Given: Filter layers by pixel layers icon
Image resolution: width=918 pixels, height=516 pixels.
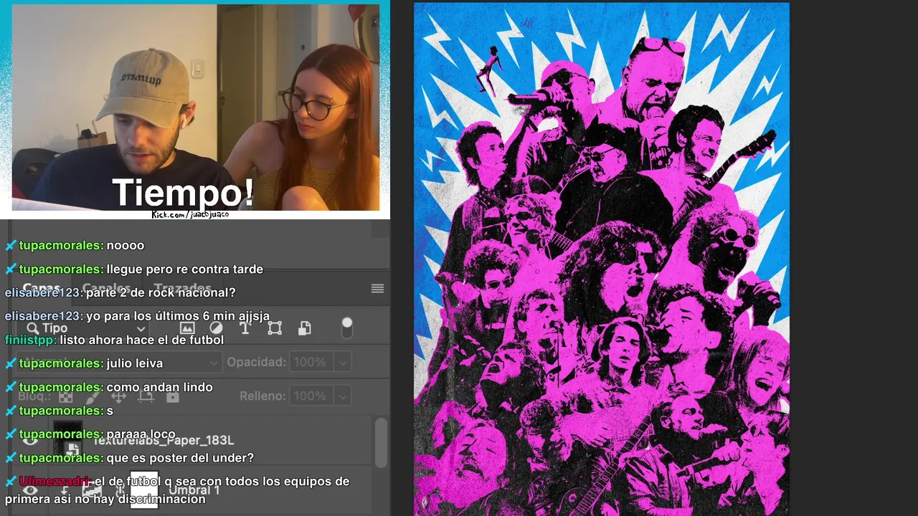Looking at the screenshot, I should 187,328.
